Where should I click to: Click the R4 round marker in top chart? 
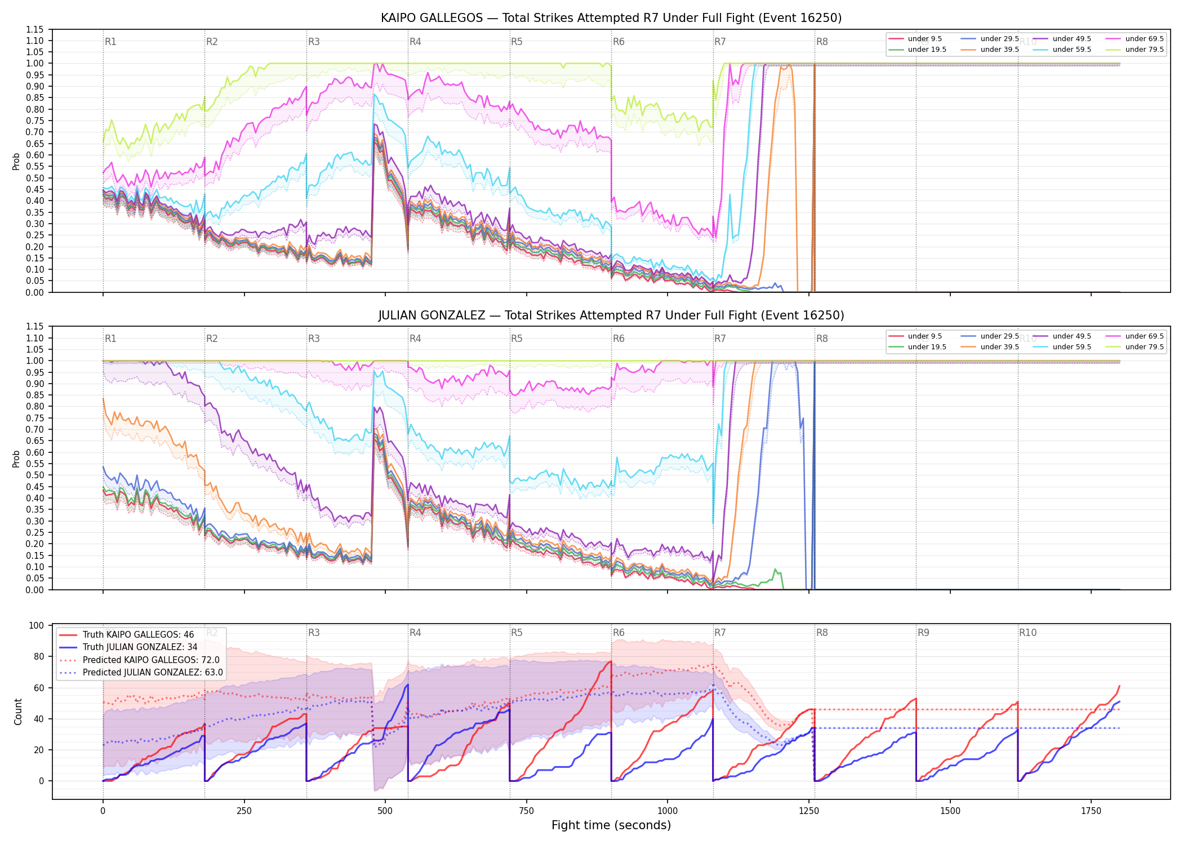pos(415,42)
